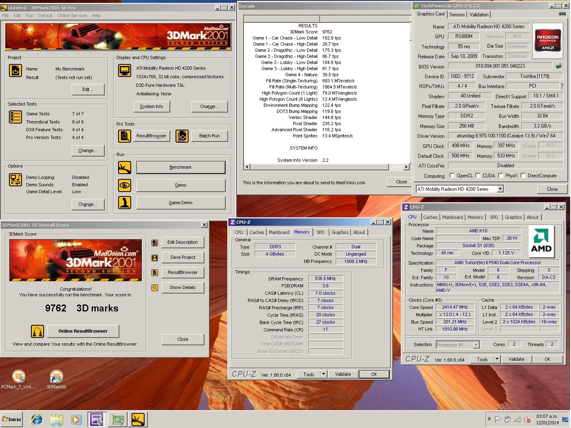The height and width of the screenshot is (428, 571).
Task: Click the Show Details magnifier icon
Action: pos(155,288)
